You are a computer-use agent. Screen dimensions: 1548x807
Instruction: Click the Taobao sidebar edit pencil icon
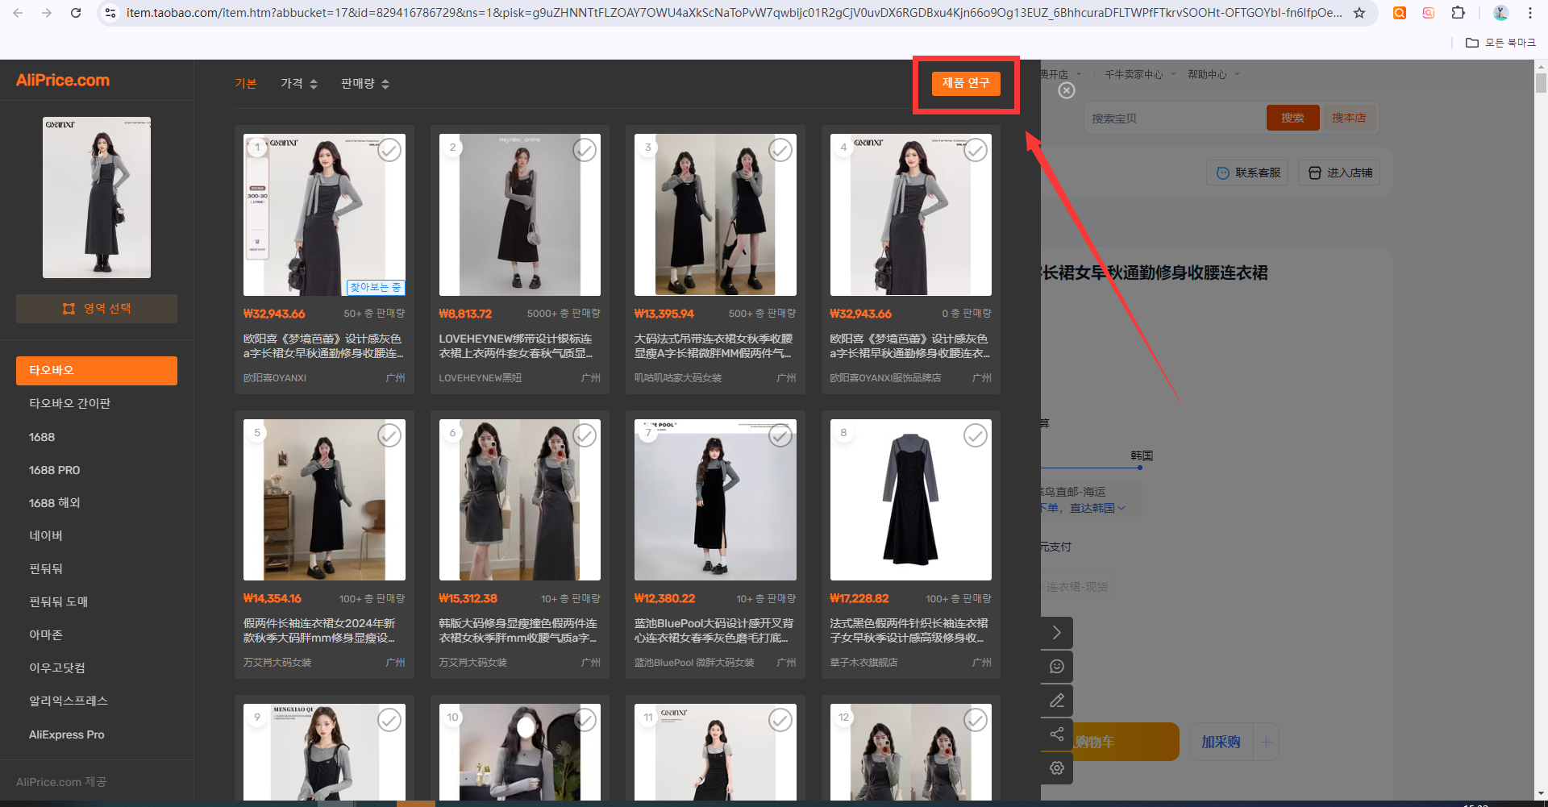pos(1057,701)
